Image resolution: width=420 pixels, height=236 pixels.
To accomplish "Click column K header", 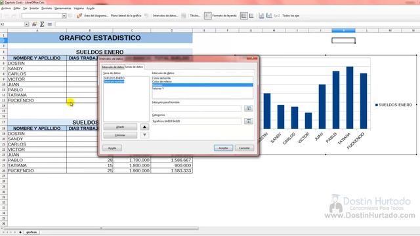I will (343, 31).
